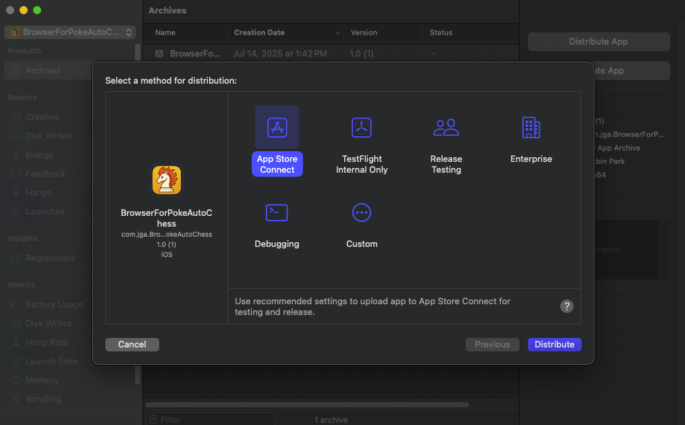Viewport: 685px width, 425px height.
Task: Toggle Creation Date sort chevron
Action: click(x=337, y=33)
